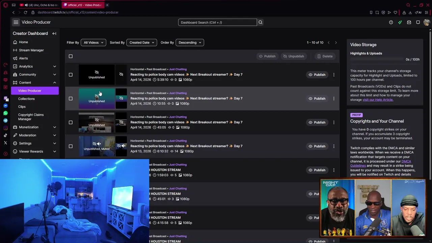The width and height of the screenshot is (432, 243).
Task: Open Instagram in Opera sidebar
Action: tap(5, 128)
